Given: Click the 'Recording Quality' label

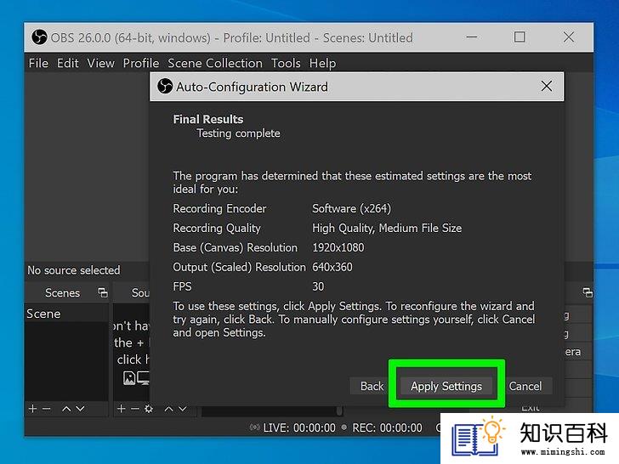Looking at the screenshot, I should click(x=217, y=228).
